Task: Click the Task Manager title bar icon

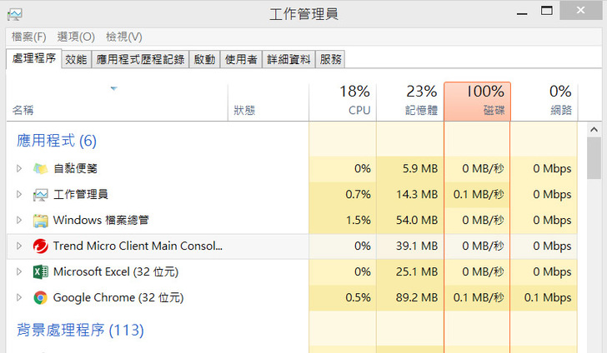Action: tap(15, 14)
